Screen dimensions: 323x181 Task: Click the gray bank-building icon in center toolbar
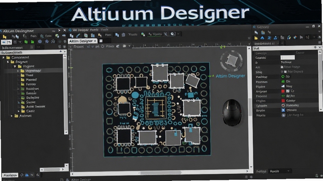[x=124, y=35]
